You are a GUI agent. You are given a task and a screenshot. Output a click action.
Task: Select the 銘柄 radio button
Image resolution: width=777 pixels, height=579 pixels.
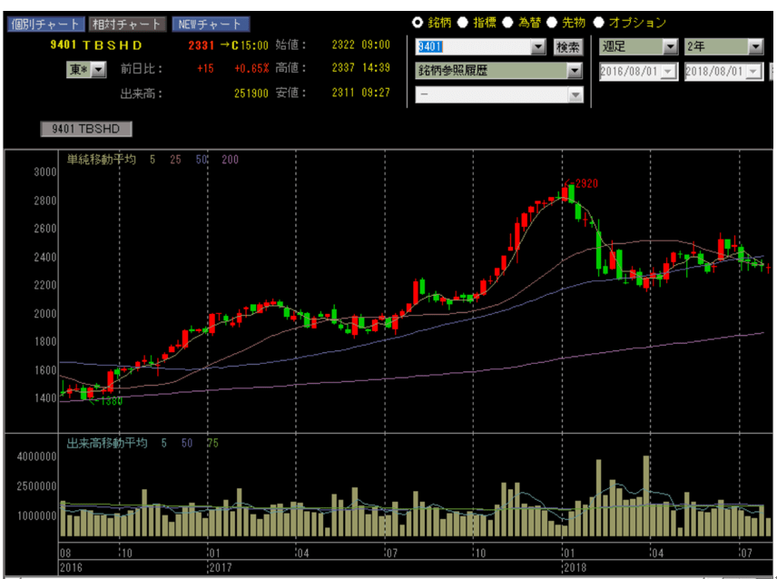coord(418,23)
